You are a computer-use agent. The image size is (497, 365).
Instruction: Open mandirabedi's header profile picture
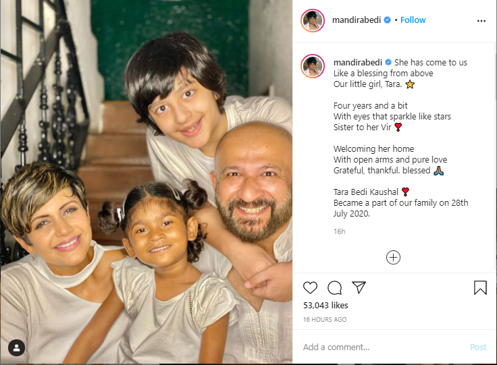coord(313,20)
